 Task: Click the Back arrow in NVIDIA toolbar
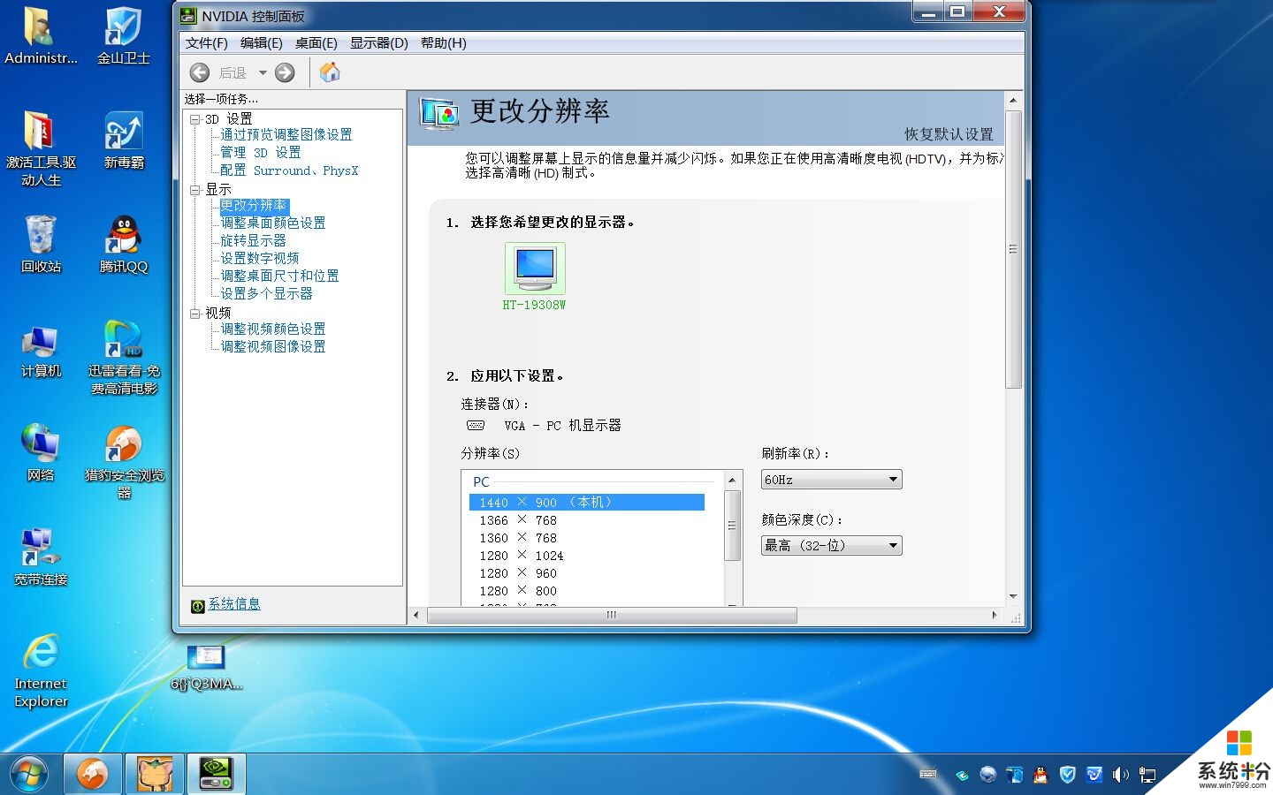[200, 72]
